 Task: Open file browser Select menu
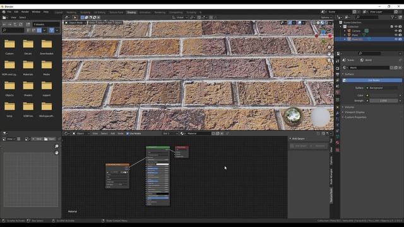(x=23, y=18)
